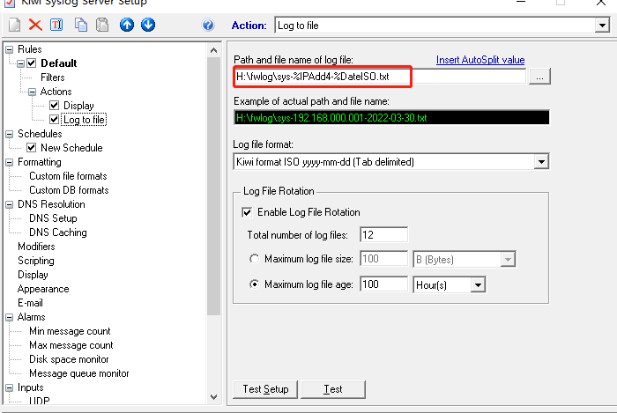Collapse the Alarms tree node
The width and height of the screenshot is (617, 413).
pos(10,318)
